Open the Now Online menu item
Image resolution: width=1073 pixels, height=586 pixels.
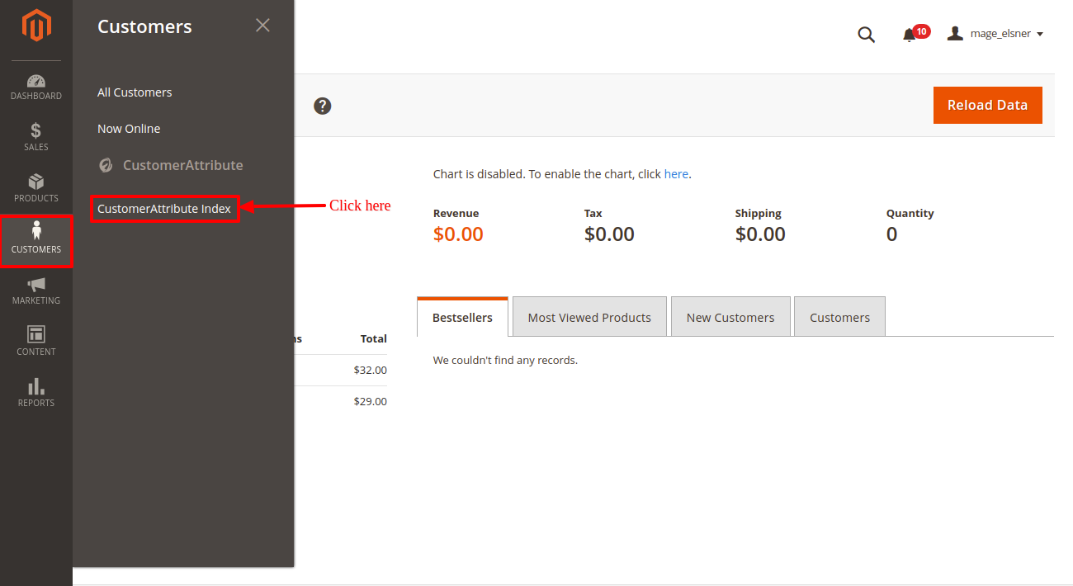click(x=129, y=129)
